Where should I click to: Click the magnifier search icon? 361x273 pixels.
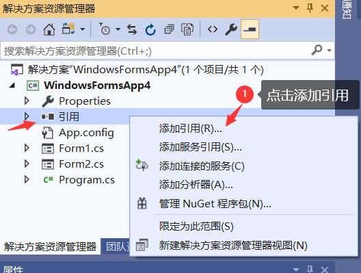[317, 50]
